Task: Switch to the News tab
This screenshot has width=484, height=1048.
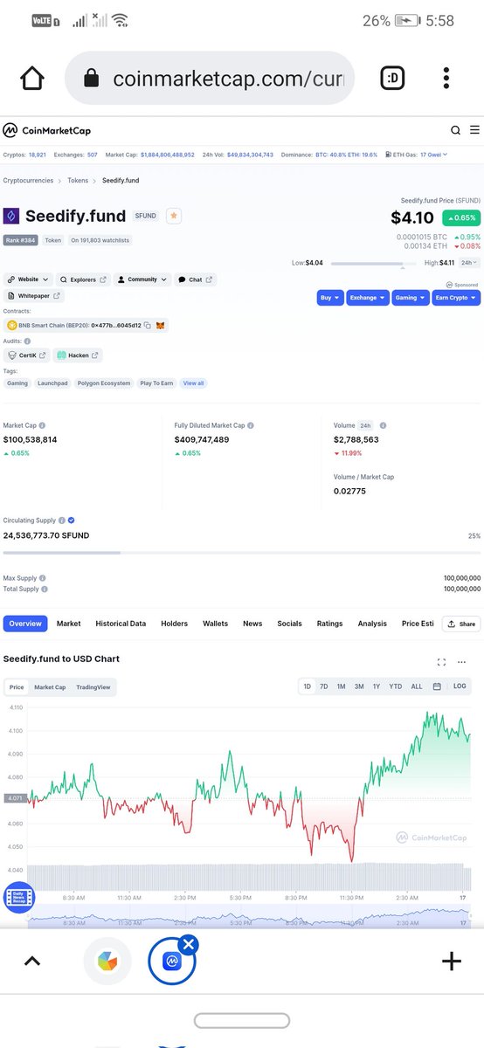Action: (252, 624)
